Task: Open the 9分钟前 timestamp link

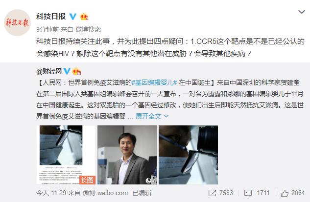Action: tap(48, 30)
